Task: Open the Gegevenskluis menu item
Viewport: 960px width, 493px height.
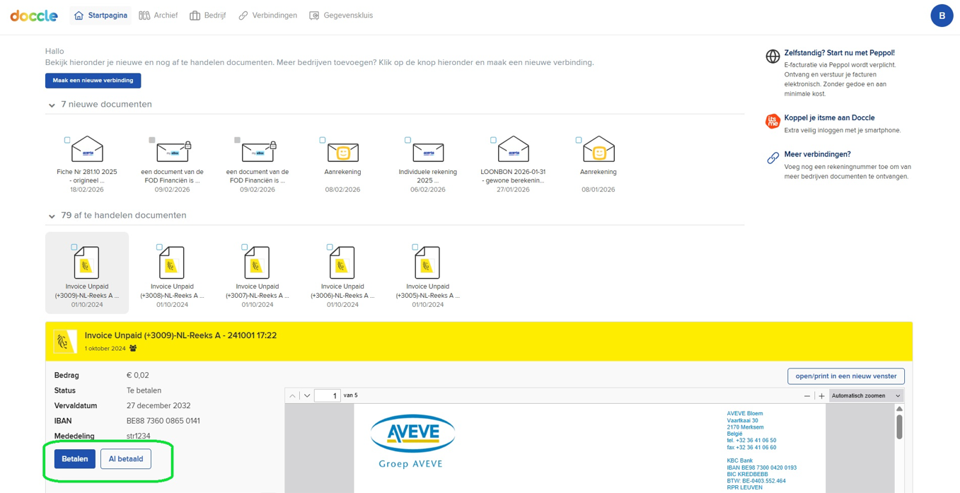Action: (x=341, y=16)
